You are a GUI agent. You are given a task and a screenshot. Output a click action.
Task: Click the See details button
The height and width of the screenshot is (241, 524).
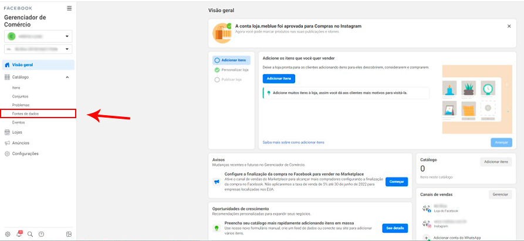click(395, 228)
